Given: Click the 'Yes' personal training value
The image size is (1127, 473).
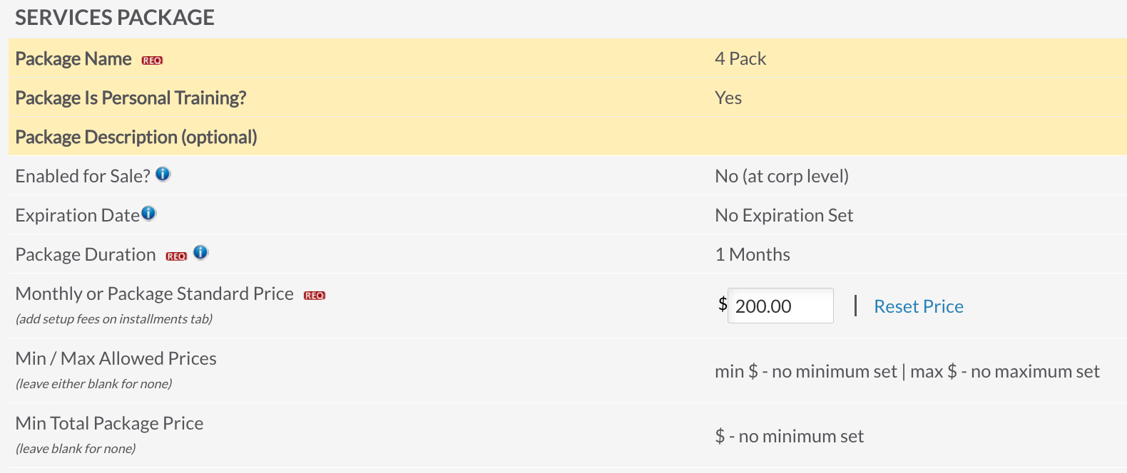Looking at the screenshot, I should coord(728,98).
